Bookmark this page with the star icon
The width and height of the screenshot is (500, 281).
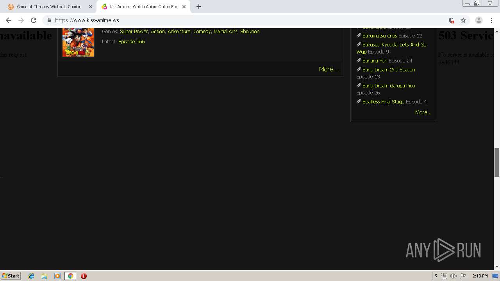point(463,20)
